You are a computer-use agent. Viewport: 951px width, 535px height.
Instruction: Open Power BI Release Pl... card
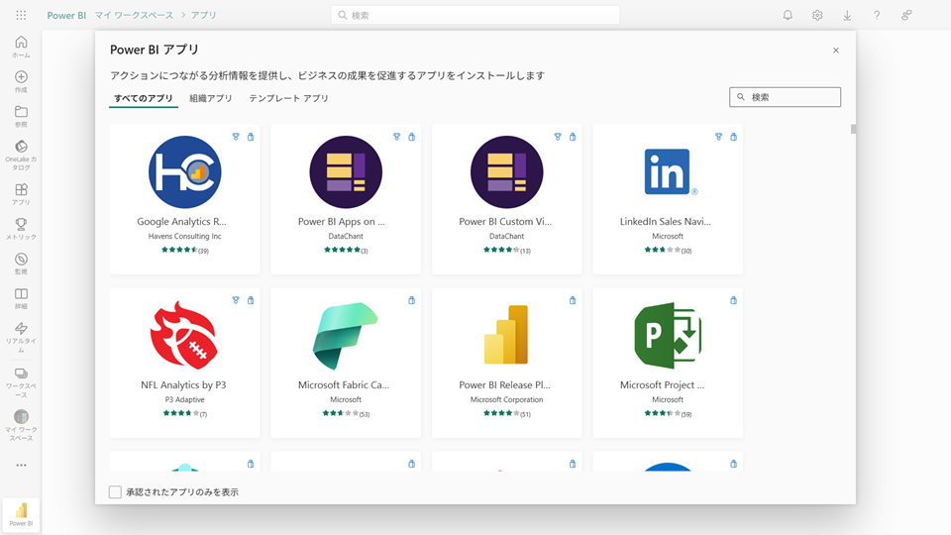point(506,363)
